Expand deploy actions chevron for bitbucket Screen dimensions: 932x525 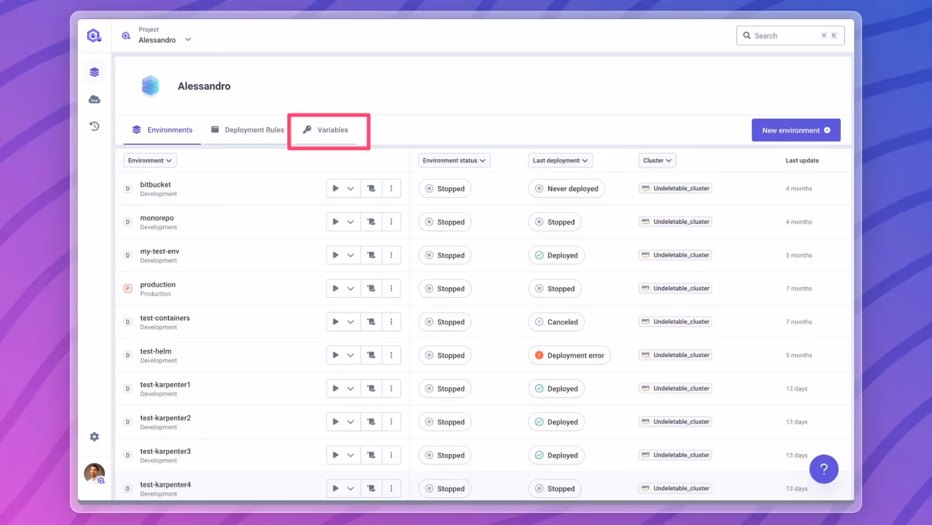point(351,189)
